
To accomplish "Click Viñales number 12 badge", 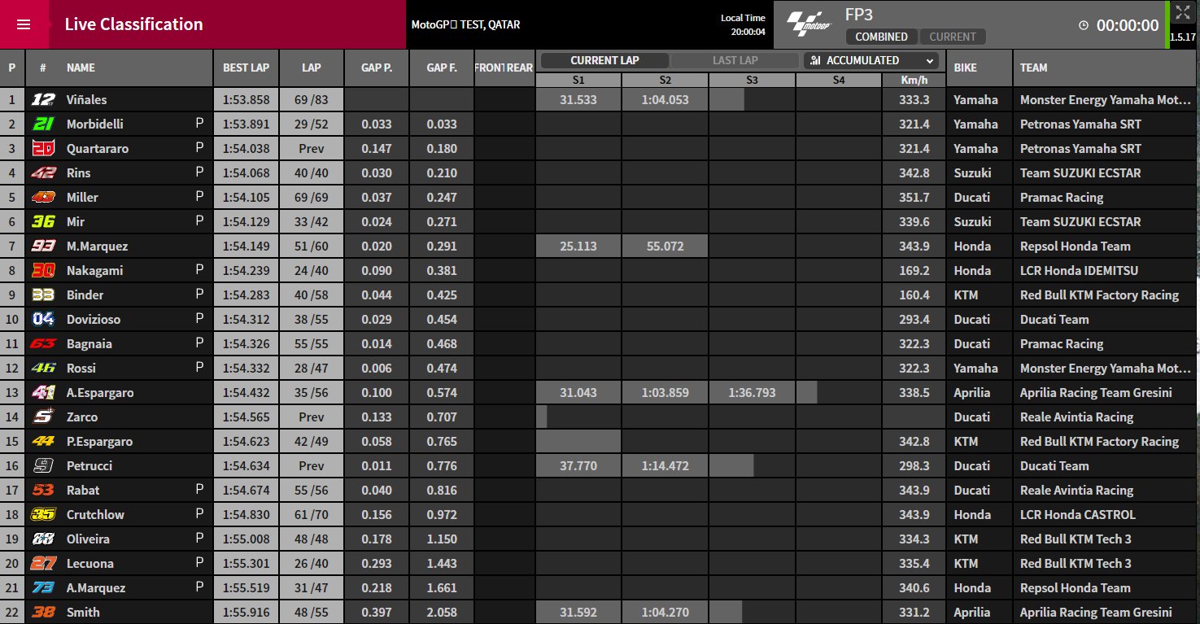I will click(x=42, y=99).
